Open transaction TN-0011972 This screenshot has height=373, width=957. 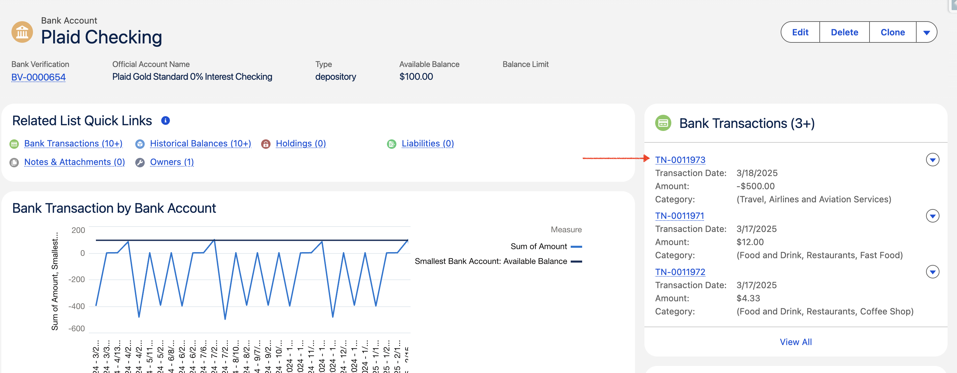680,272
